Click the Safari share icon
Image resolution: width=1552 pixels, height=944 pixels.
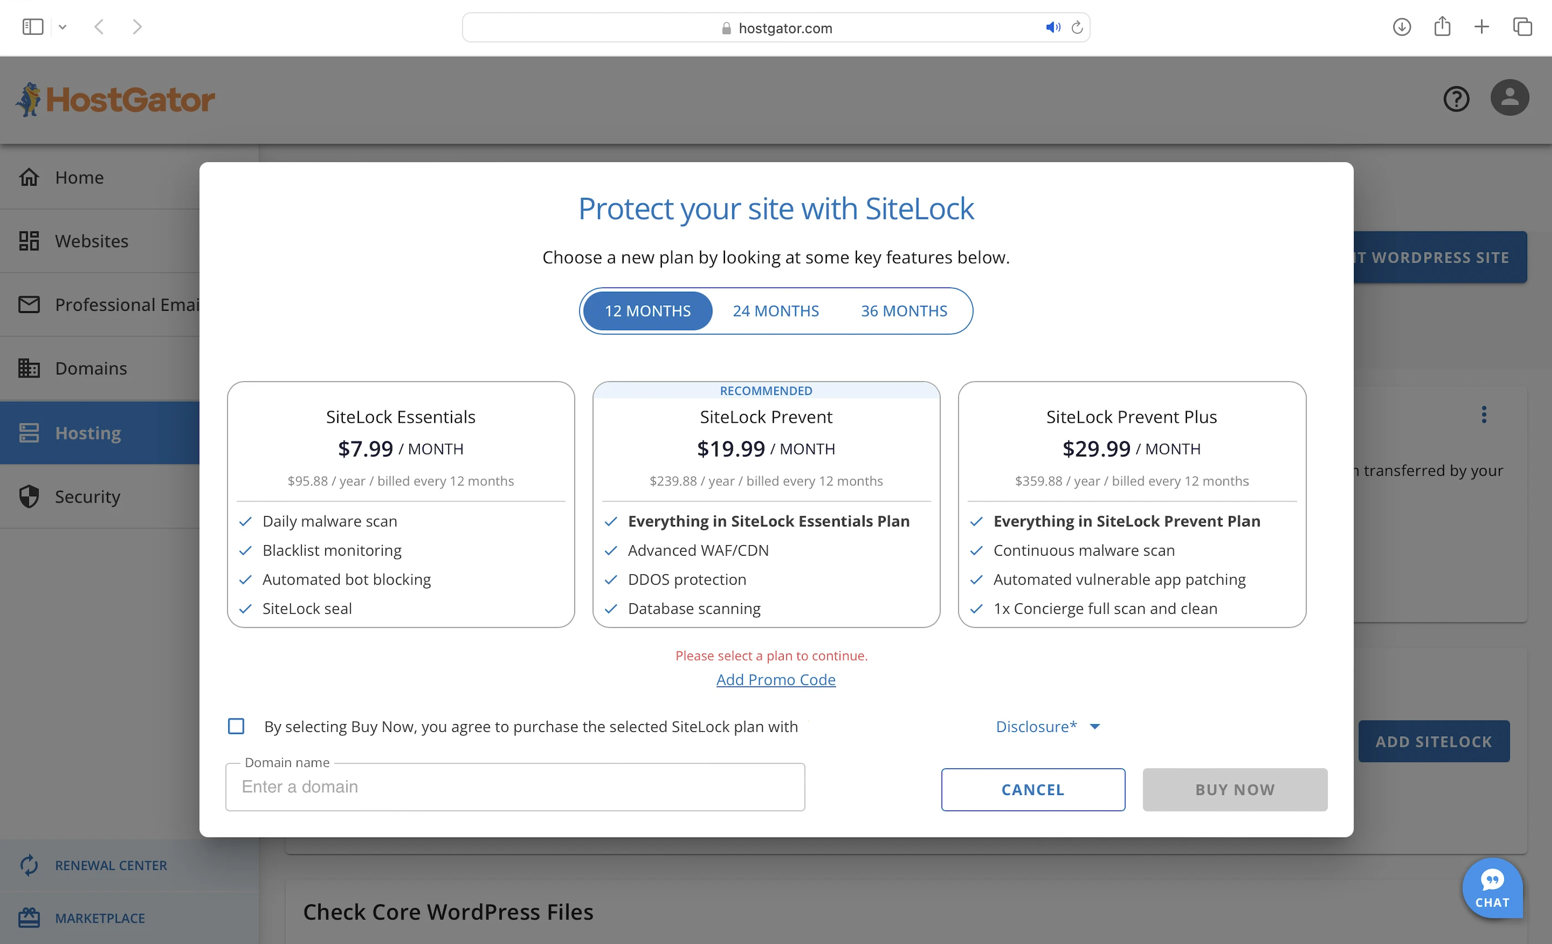pos(1442,27)
